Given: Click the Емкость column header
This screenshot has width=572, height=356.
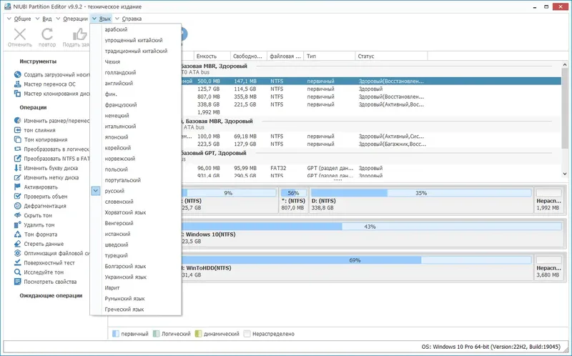Looking at the screenshot, I should coord(212,56).
